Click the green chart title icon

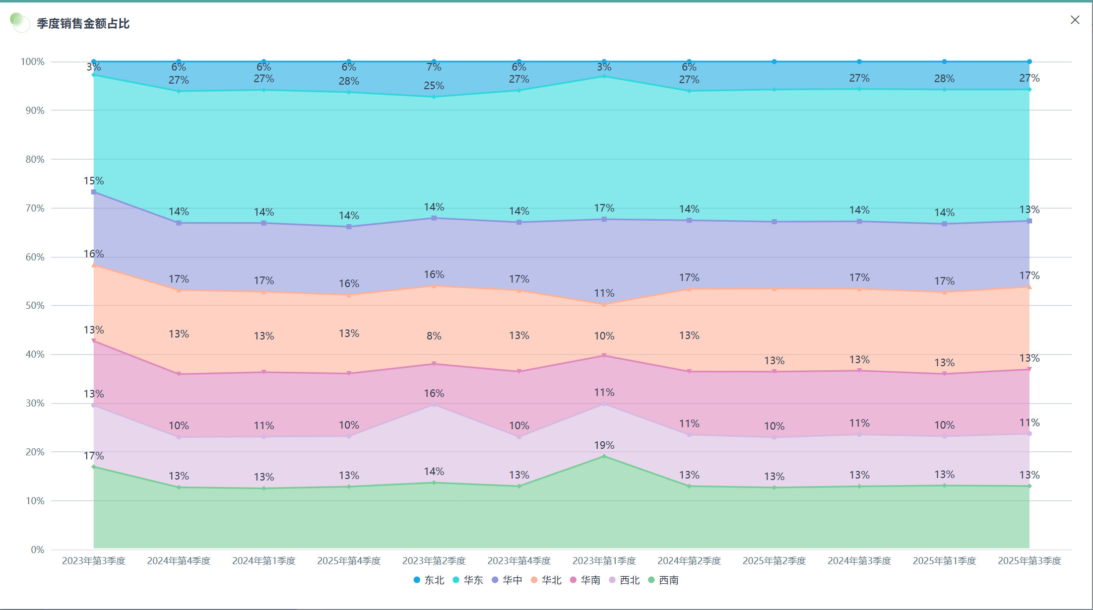point(20,23)
